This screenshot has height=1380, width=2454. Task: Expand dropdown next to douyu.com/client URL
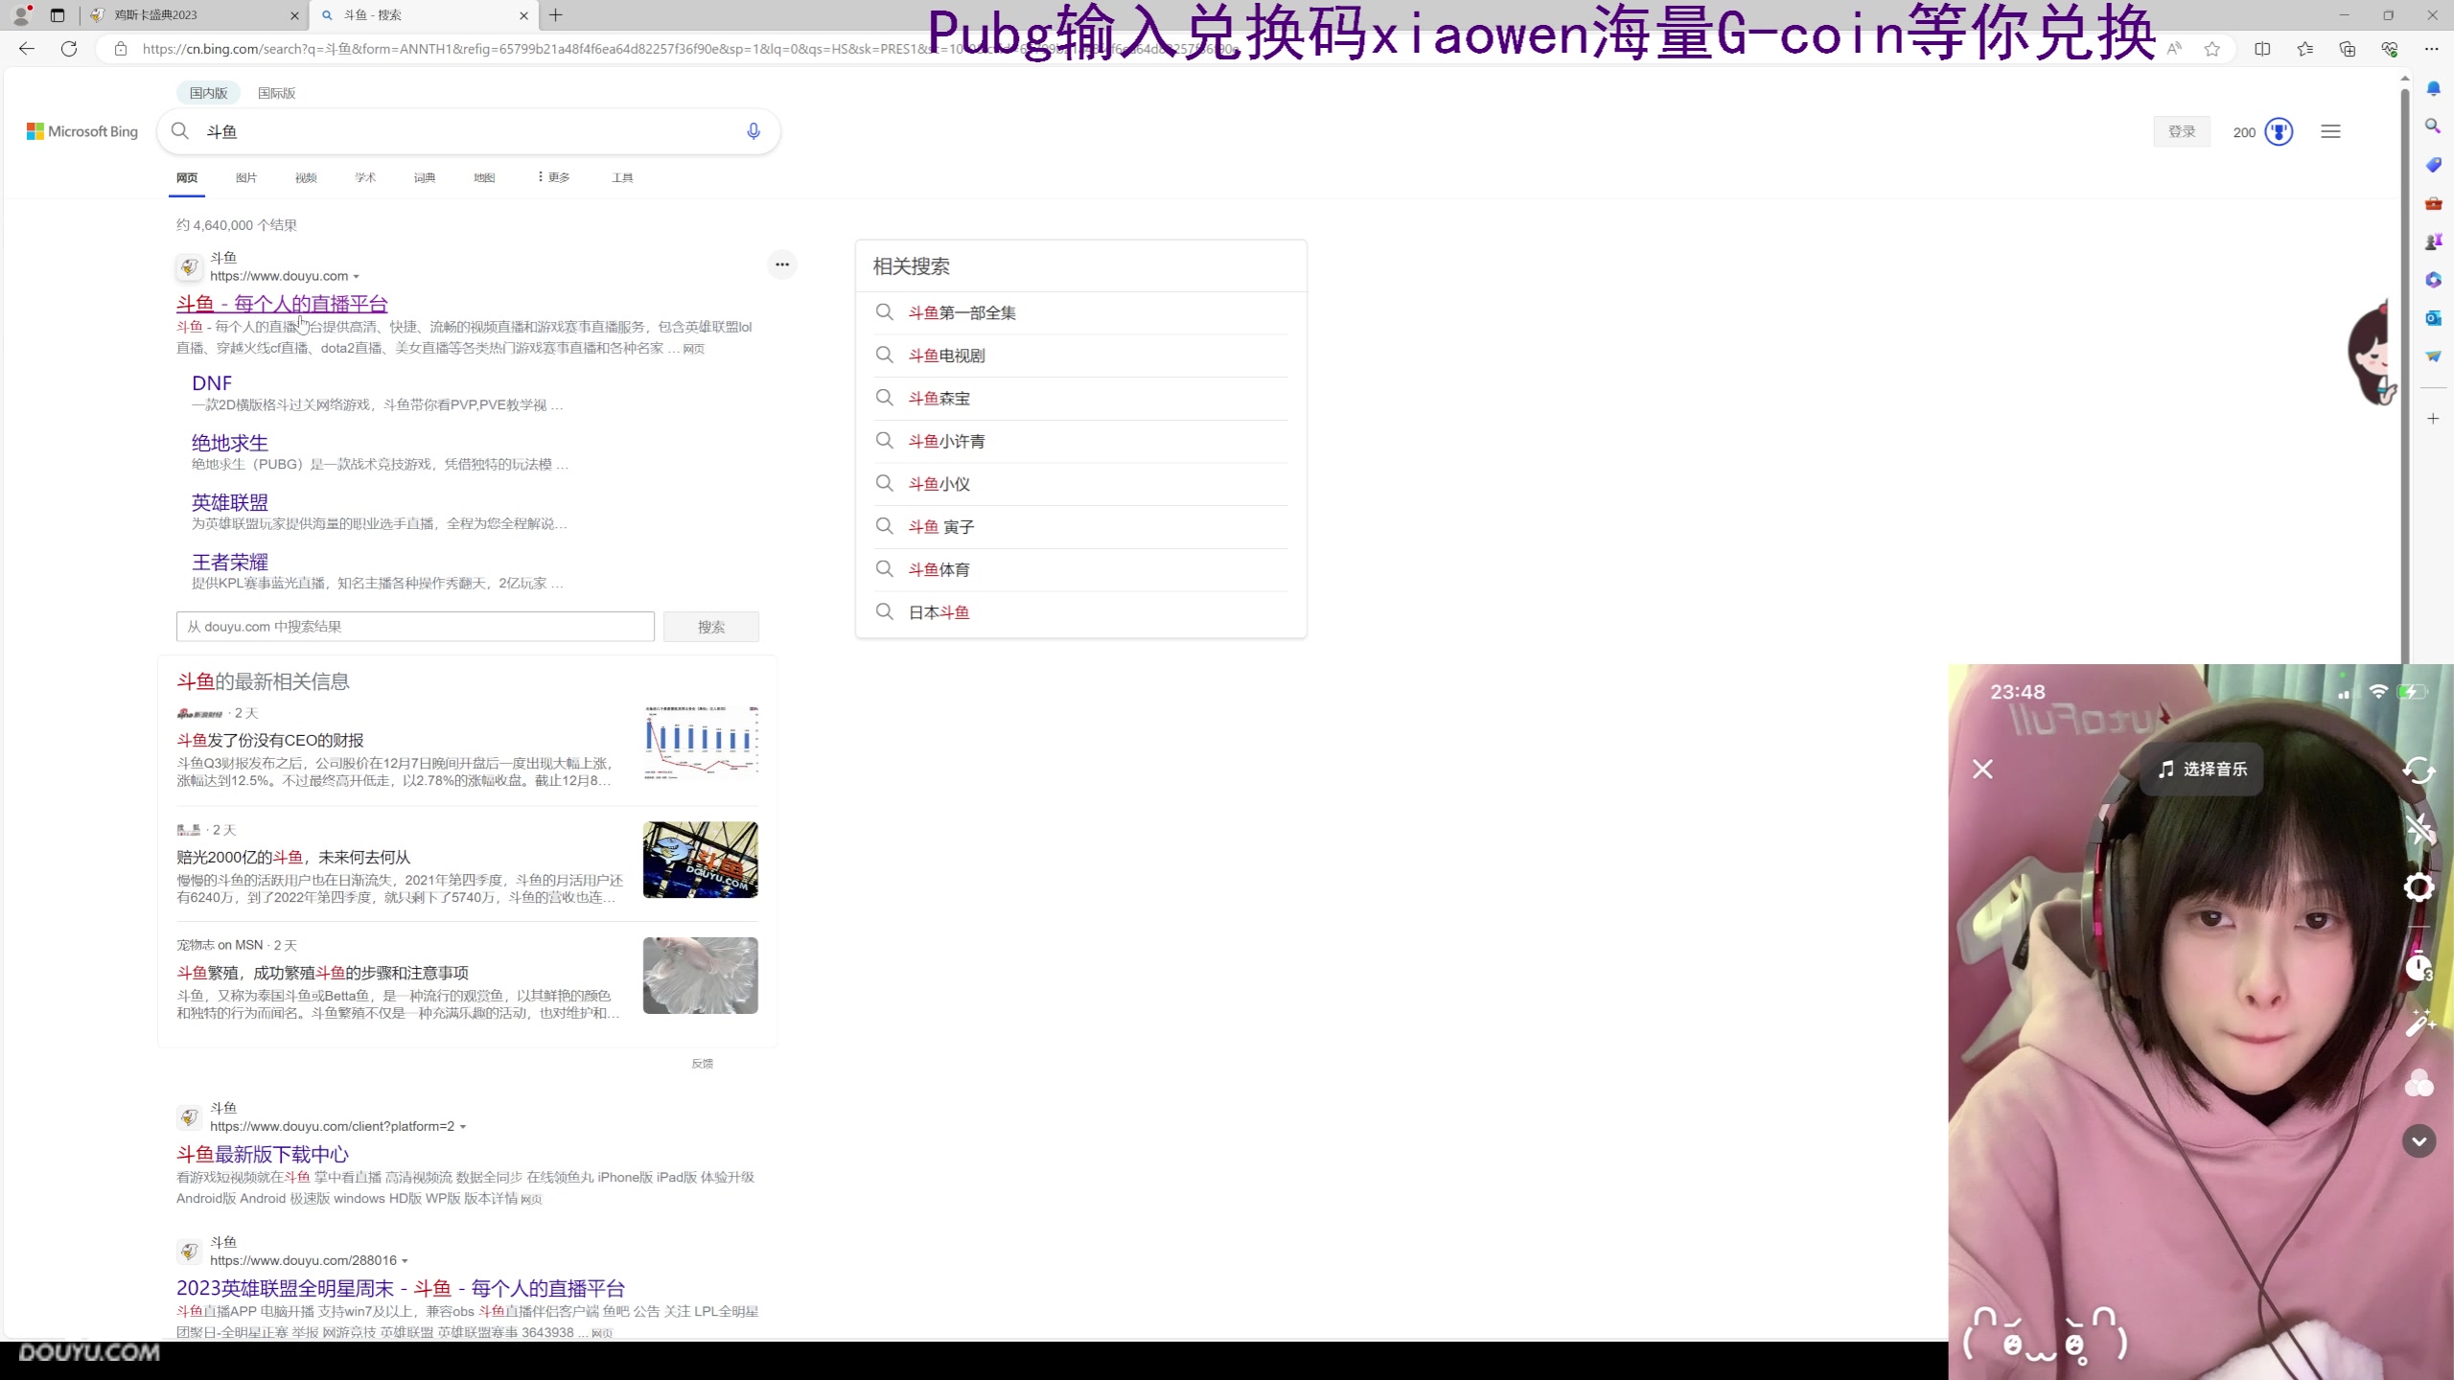coord(463,1127)
